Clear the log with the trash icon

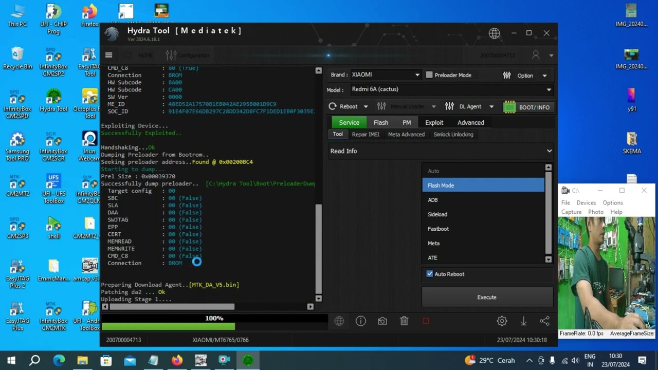point(404,321)
